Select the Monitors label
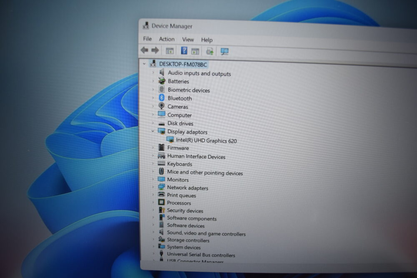The width and height of the screenshot is (417, 278). click(178, 180)
